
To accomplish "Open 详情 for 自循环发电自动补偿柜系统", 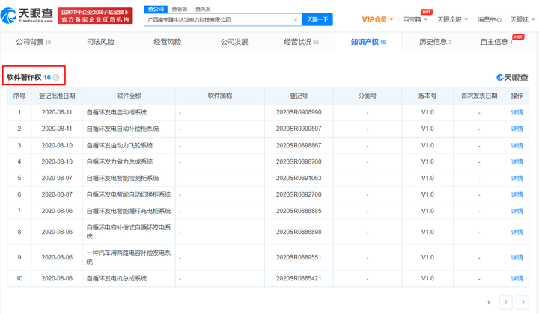I will pos(517,129).
